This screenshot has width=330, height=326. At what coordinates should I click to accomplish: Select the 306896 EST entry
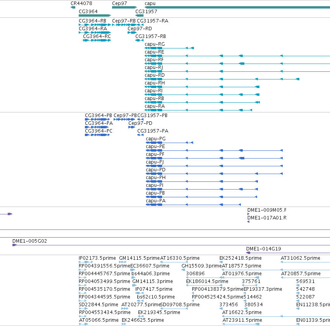(204, 278)
